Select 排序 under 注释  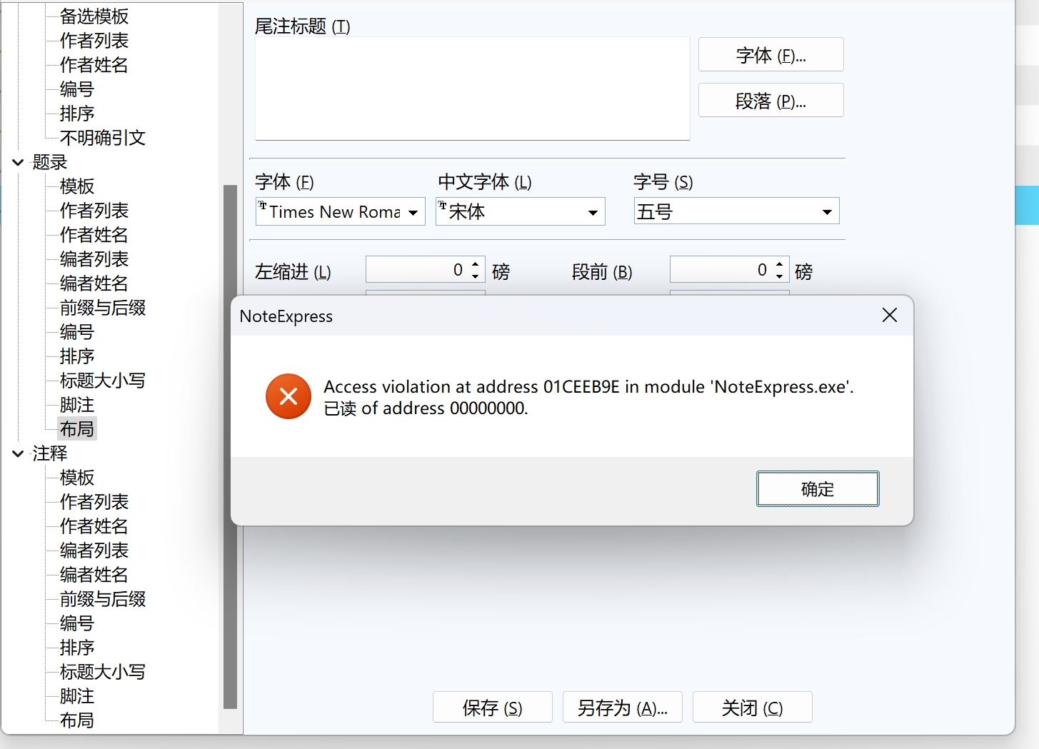coord(77,648)
